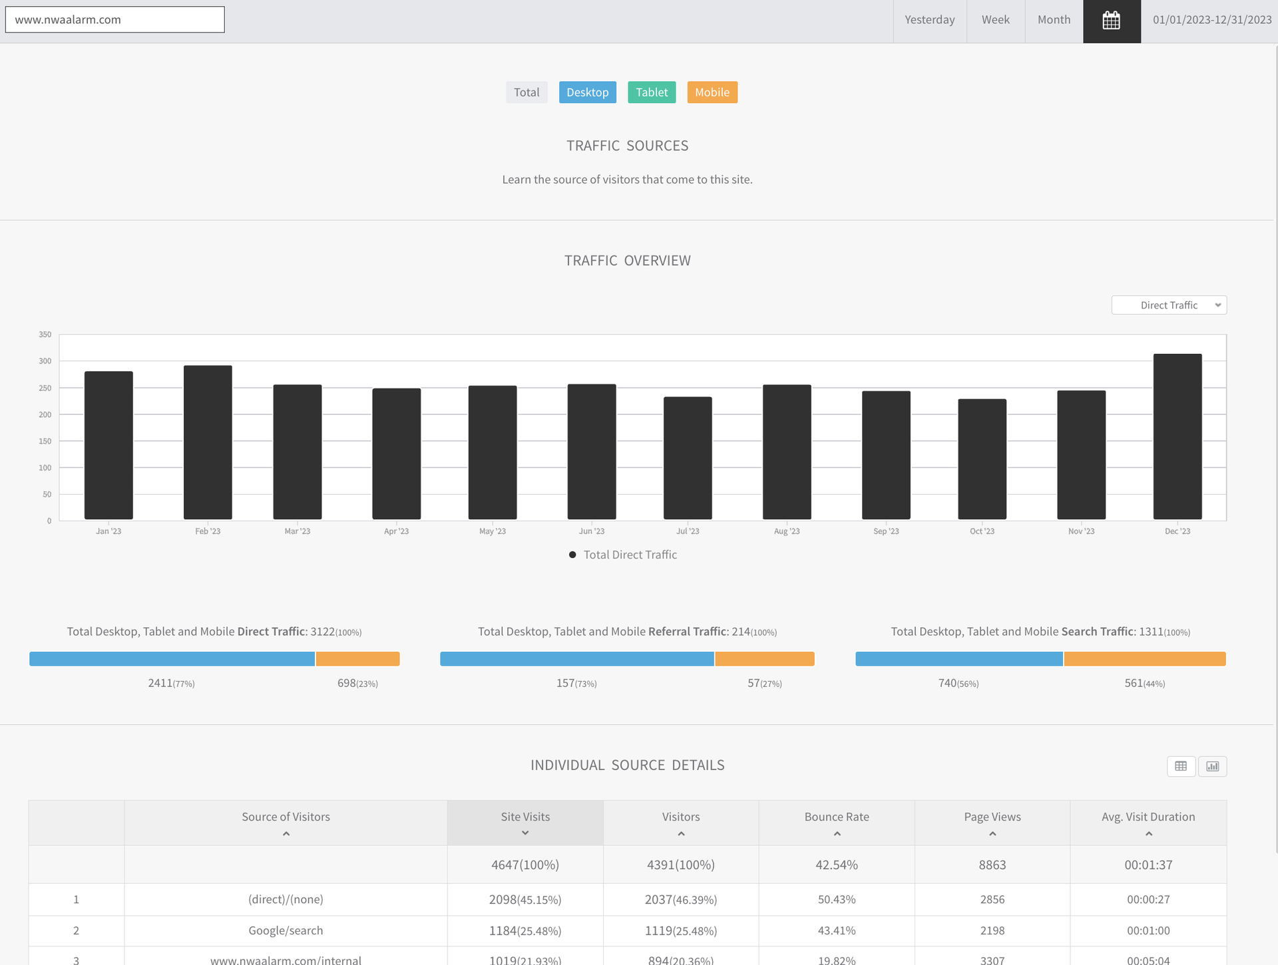Toggle Desktop device filter
1278x965 pixels.
pos(587,92)
